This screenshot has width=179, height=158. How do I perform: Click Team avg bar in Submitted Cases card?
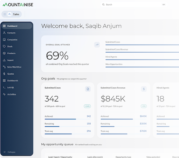[68, 134]
